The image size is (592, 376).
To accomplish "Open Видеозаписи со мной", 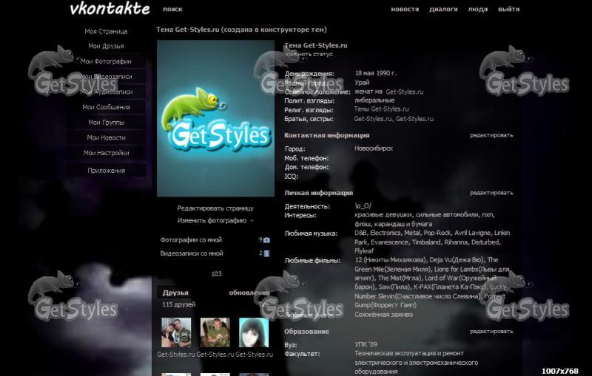I will click(192, 253).
